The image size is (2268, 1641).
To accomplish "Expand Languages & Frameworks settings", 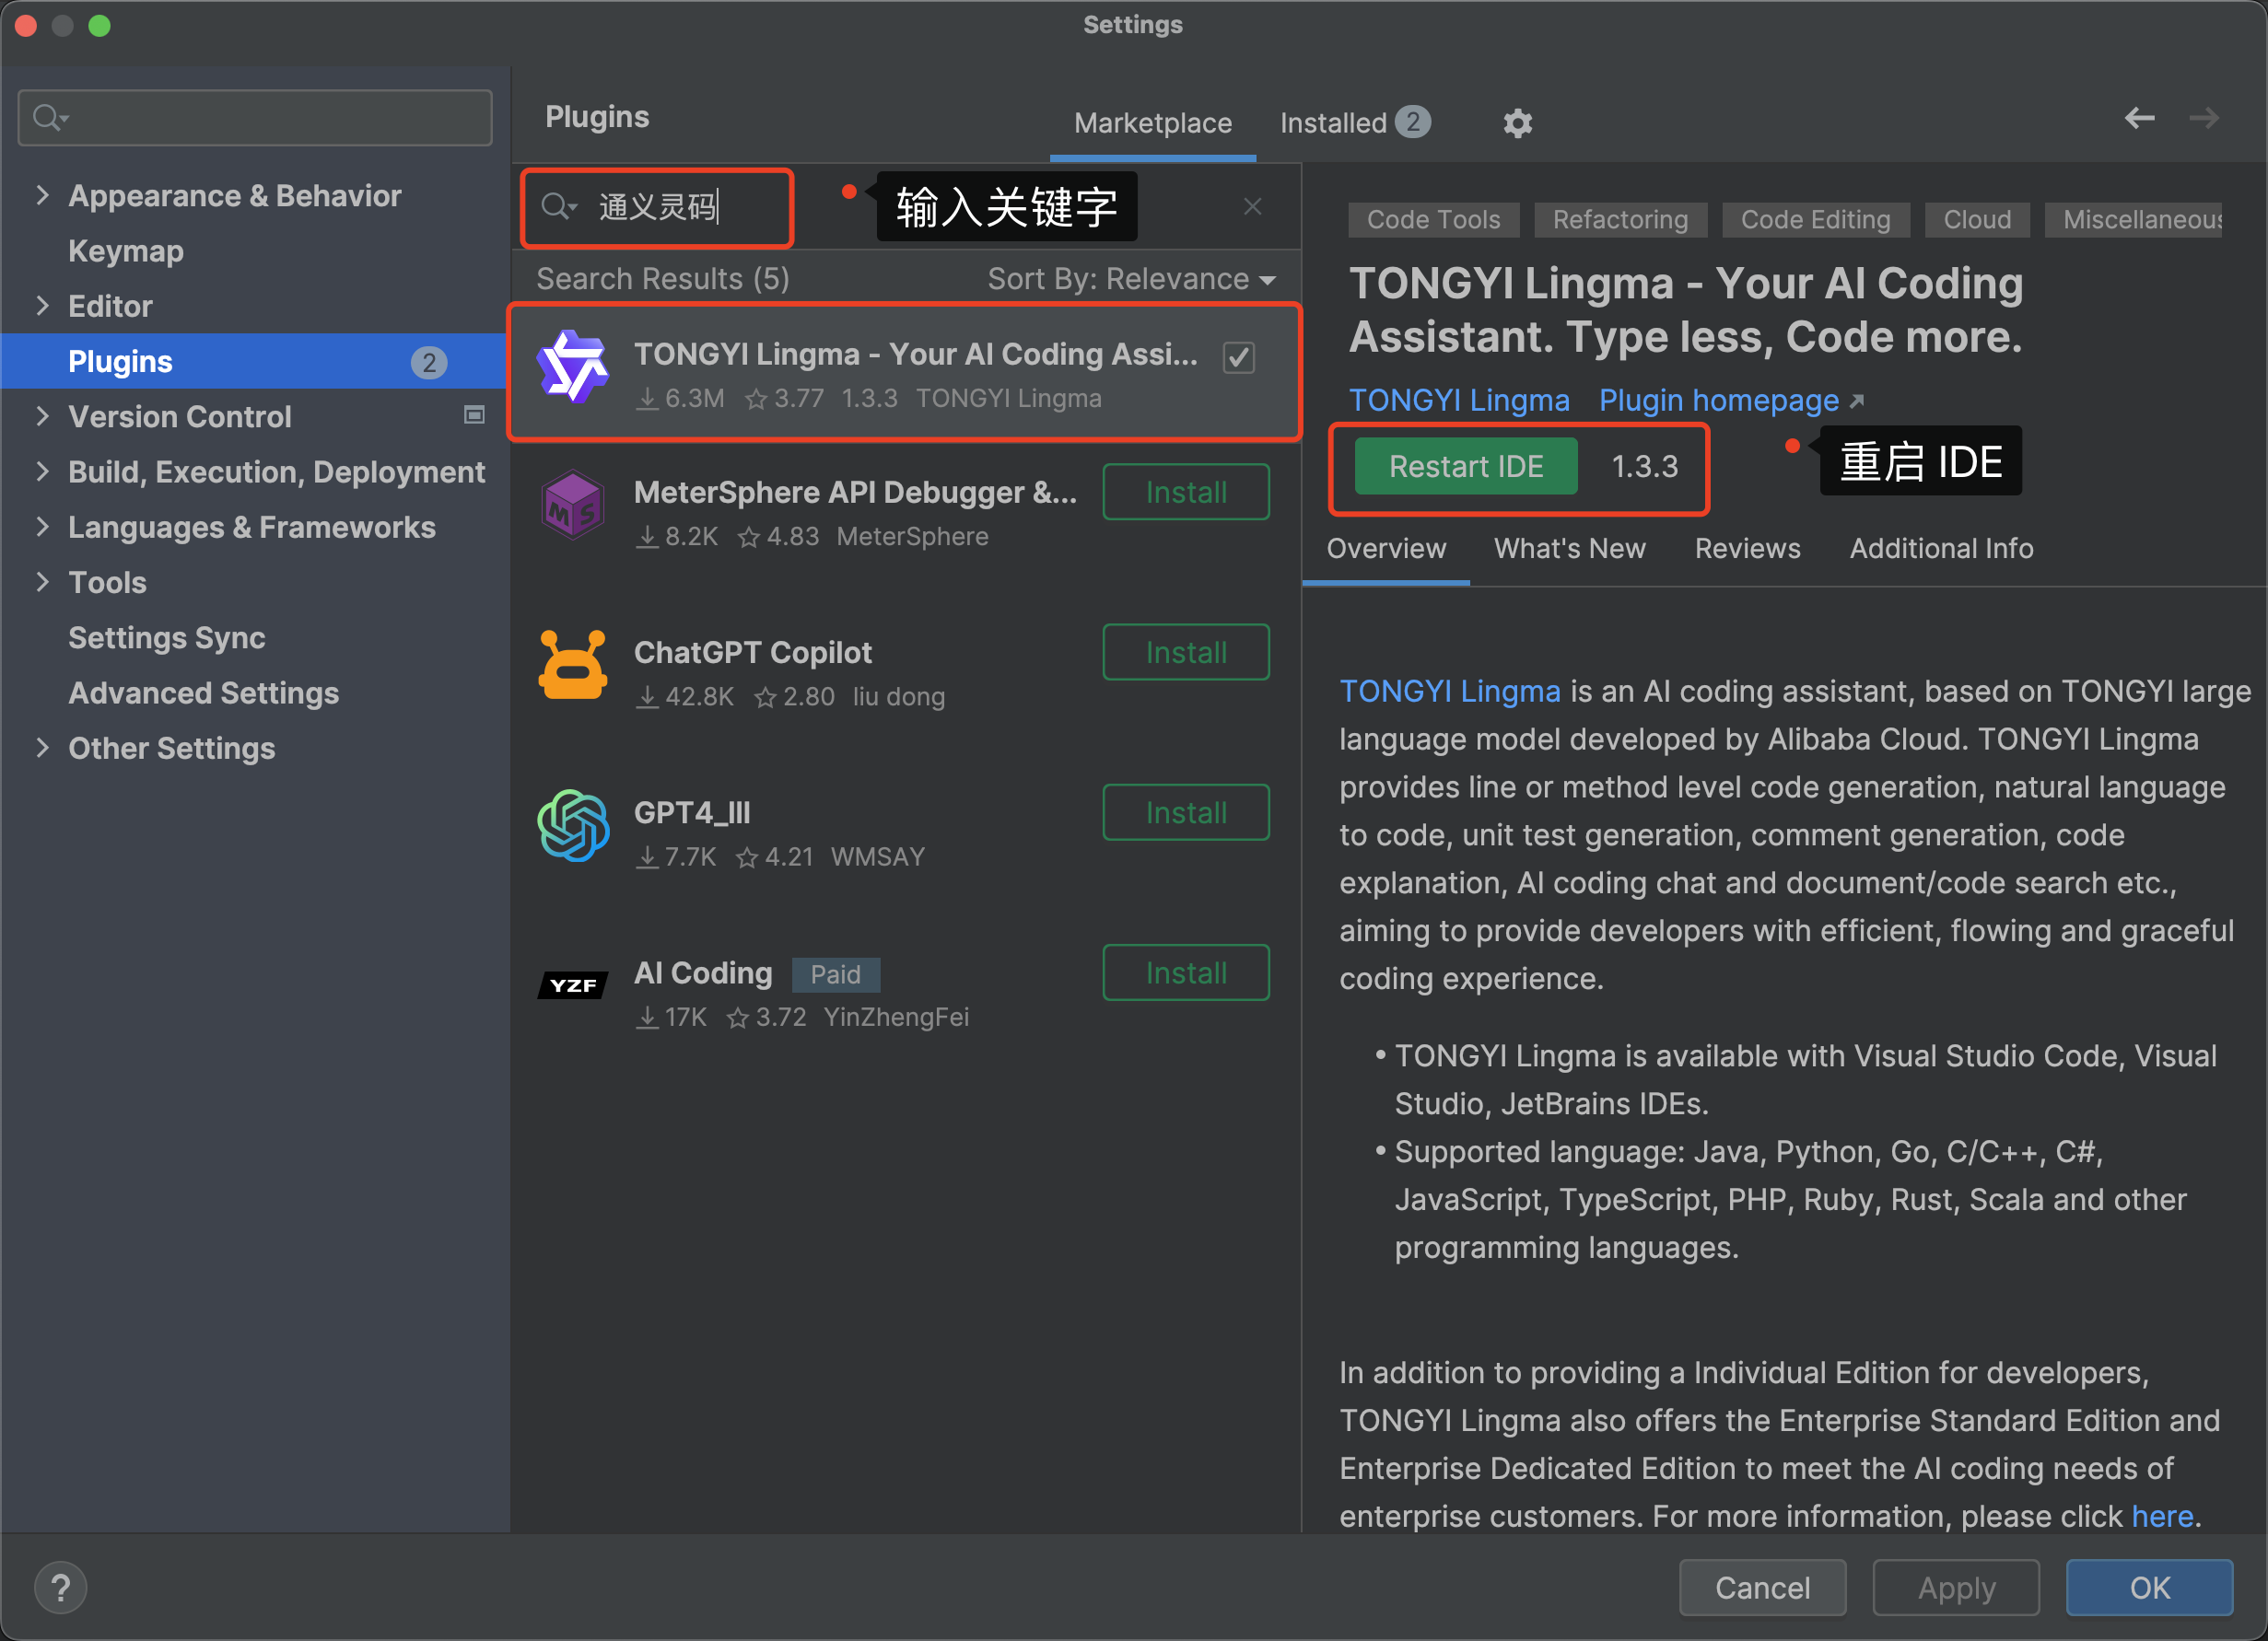I will 42,527.
